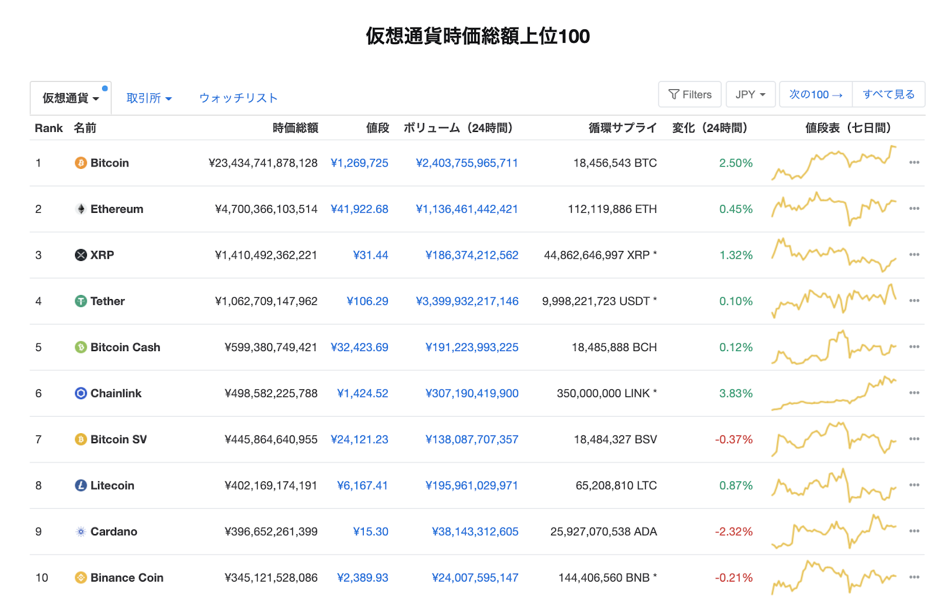Expand the 取引所 dropdown
Image resolution: width=939 pixels, height=598 pixels.
[149, 98]
